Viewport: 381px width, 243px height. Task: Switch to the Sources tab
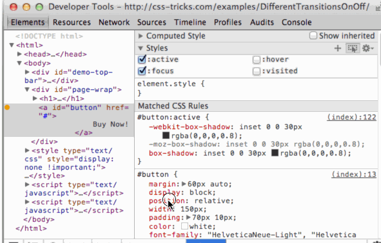point(151,22)
